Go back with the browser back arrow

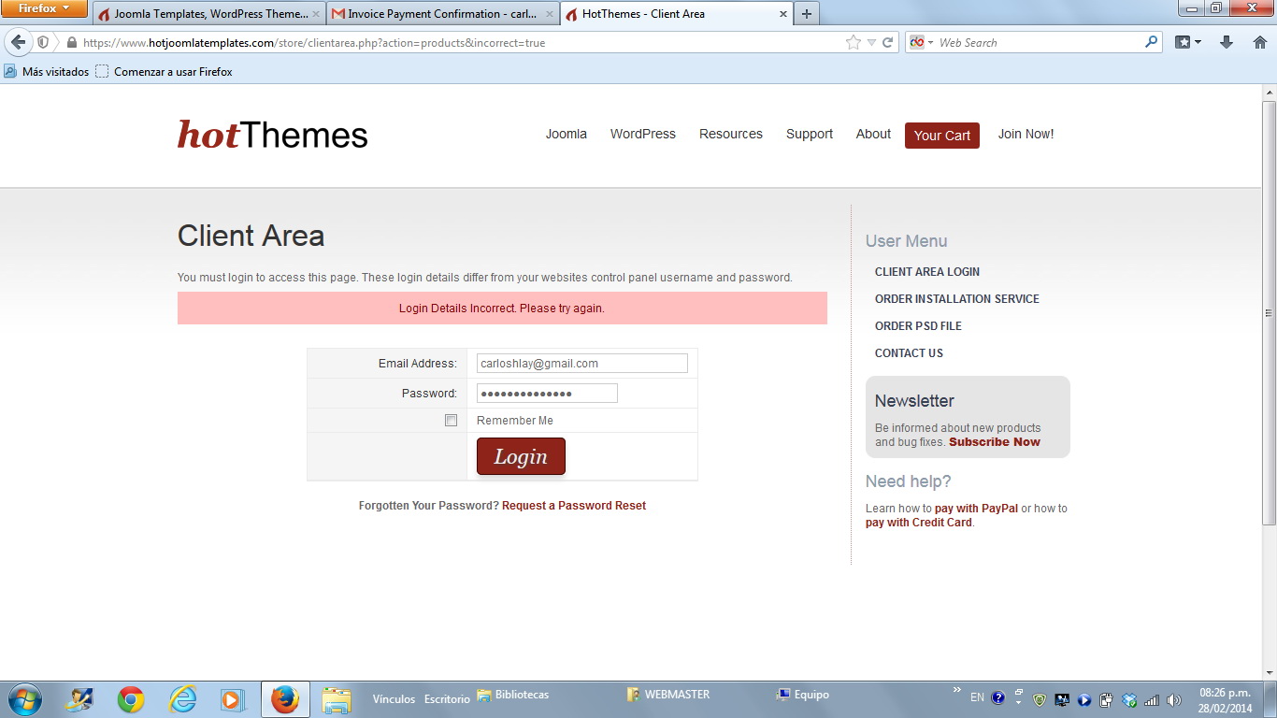19,42
